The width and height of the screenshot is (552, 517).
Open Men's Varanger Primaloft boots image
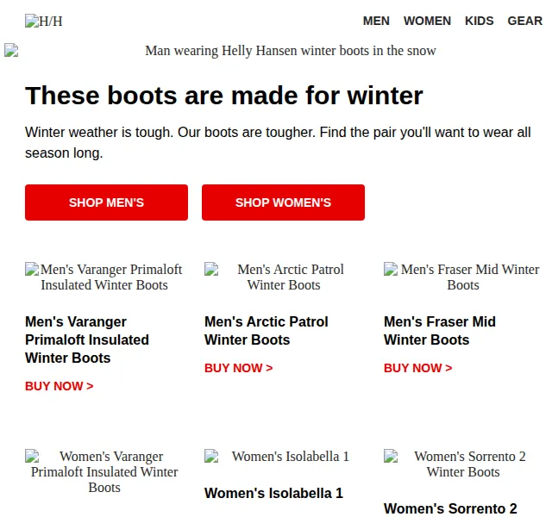(x=104, y=277)
